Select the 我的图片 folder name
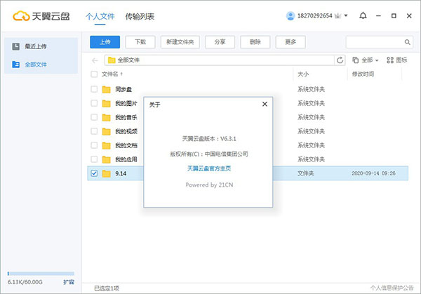This screenshot has width=421, height=294. coord(126,103)
